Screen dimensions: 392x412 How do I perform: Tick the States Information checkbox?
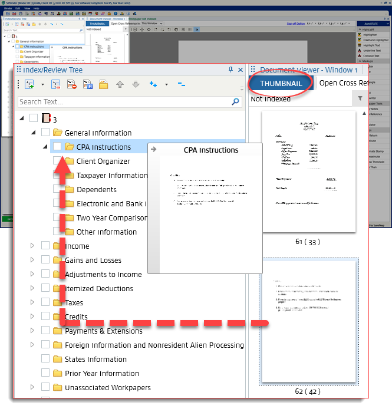pyautogui.click(x=45, y=359)
